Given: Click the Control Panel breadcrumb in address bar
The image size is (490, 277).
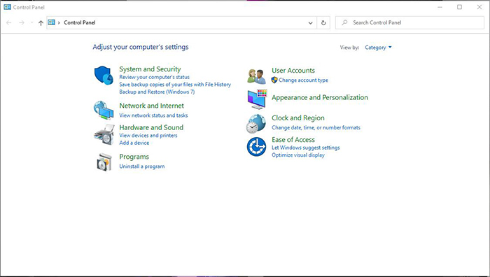Looking at the screenshot, I should [x=79, y=22].
